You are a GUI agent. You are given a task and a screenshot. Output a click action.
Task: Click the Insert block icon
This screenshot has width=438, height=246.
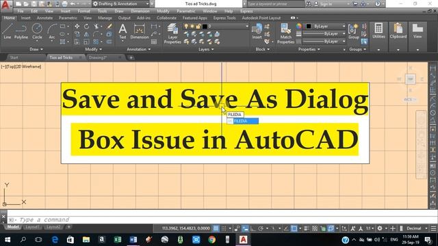point(257,31)
